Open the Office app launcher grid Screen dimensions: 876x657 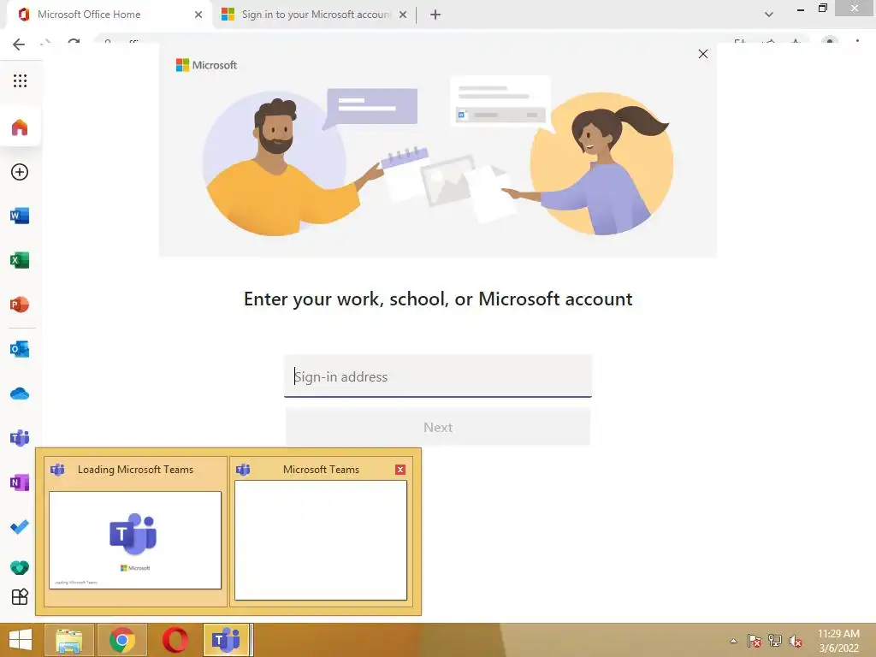[x=21, y=81]
